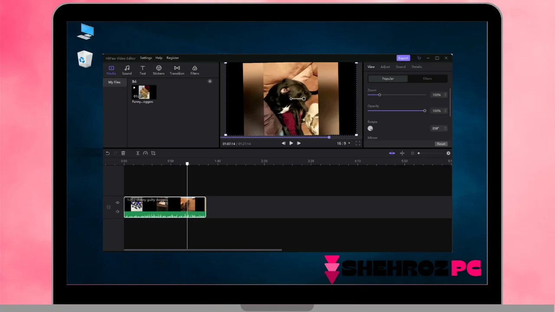Zoom in the timeline with plus icon
555x312 pixels.
click(x=448, y=153)
